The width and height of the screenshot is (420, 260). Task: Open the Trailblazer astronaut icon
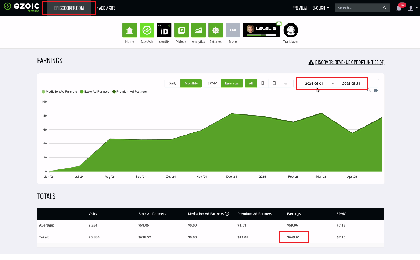(x=291, y=30)
